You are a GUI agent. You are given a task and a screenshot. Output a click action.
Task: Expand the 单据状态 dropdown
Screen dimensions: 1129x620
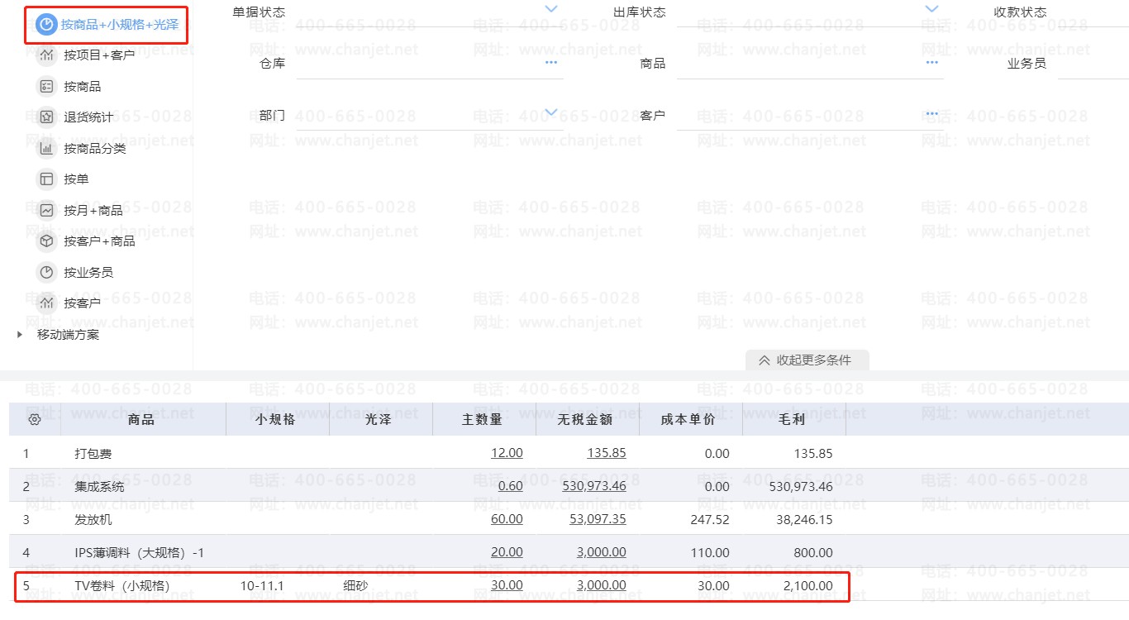tap(551, 9)
